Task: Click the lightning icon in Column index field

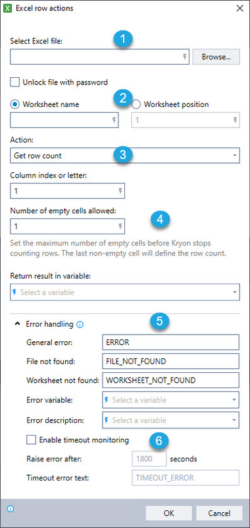Action: (x=120, y=191)
